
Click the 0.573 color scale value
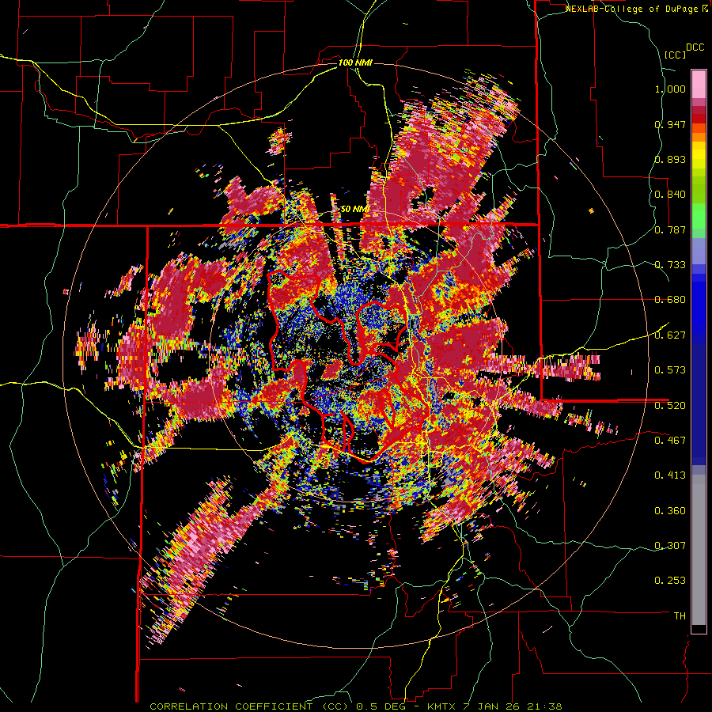pyautogui.click(x=670, y=370)
